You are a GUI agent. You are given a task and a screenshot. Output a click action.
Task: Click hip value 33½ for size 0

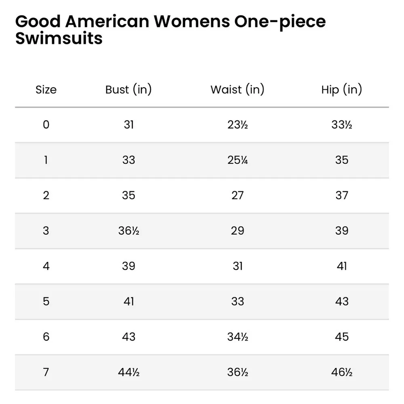(341, 124)
